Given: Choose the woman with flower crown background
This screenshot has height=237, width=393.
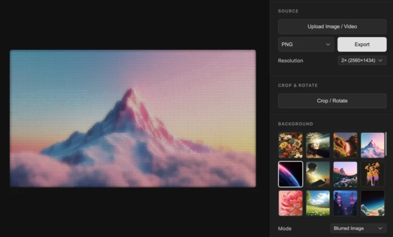Looking at the screenshot, I should 318,145.
